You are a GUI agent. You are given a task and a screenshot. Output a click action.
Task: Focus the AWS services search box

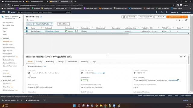tap(44, 12)
